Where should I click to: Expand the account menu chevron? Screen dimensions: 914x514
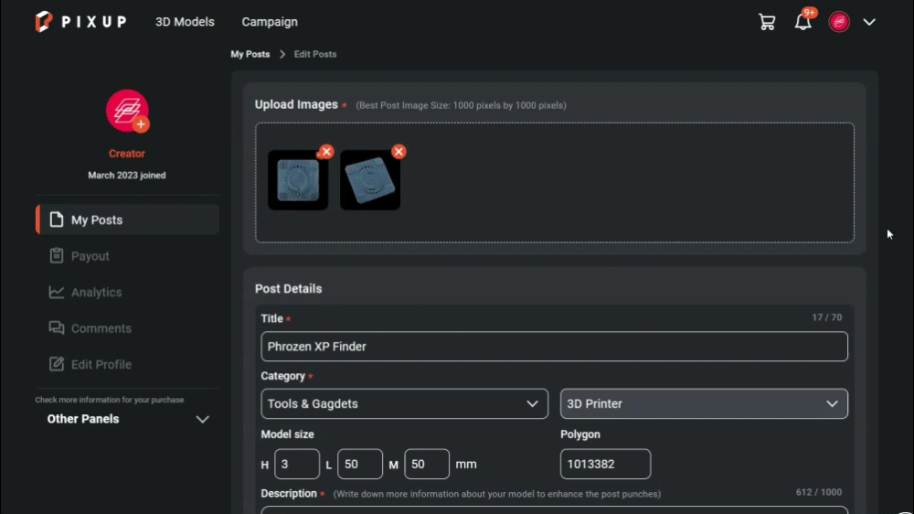point(869,22)
